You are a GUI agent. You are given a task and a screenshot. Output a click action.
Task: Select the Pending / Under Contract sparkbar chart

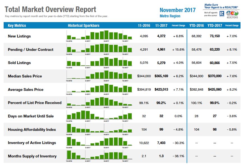[x=99, y=49]
